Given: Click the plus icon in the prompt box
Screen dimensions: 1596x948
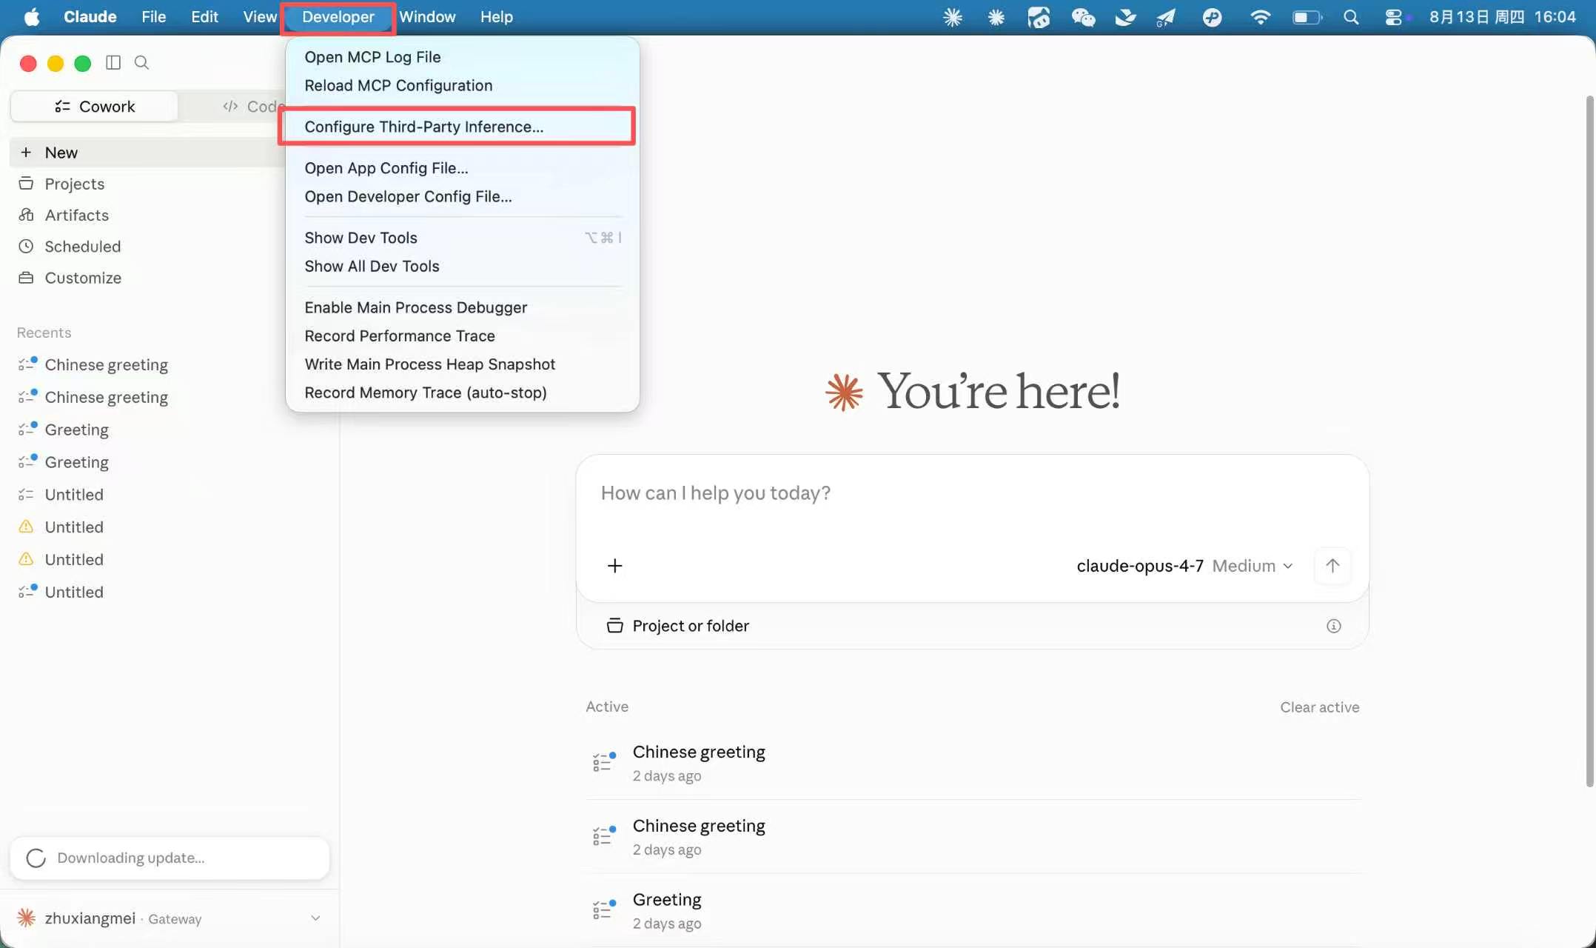Looking at the screenshot, I should [614, 566].
